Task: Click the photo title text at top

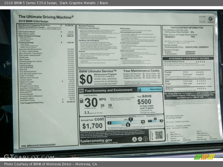Action: pyautogui.click(x=54, y=3)
